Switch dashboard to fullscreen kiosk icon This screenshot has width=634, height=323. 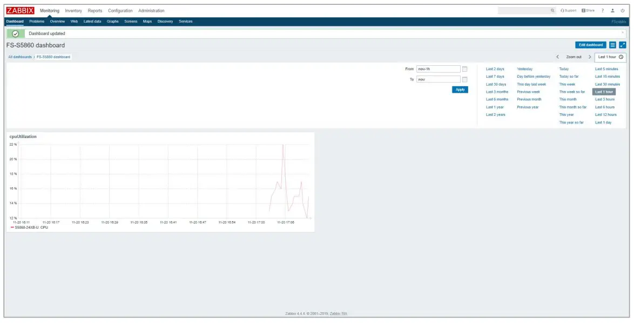(623, 45)
